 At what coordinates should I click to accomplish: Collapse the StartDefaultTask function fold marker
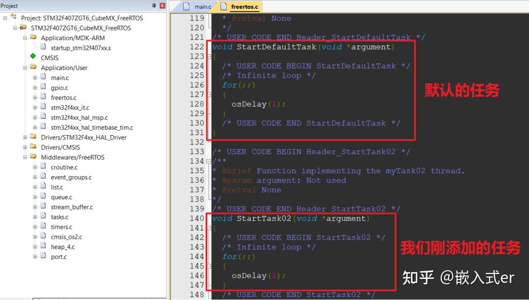pyautogui.click(x=209, y=56)
